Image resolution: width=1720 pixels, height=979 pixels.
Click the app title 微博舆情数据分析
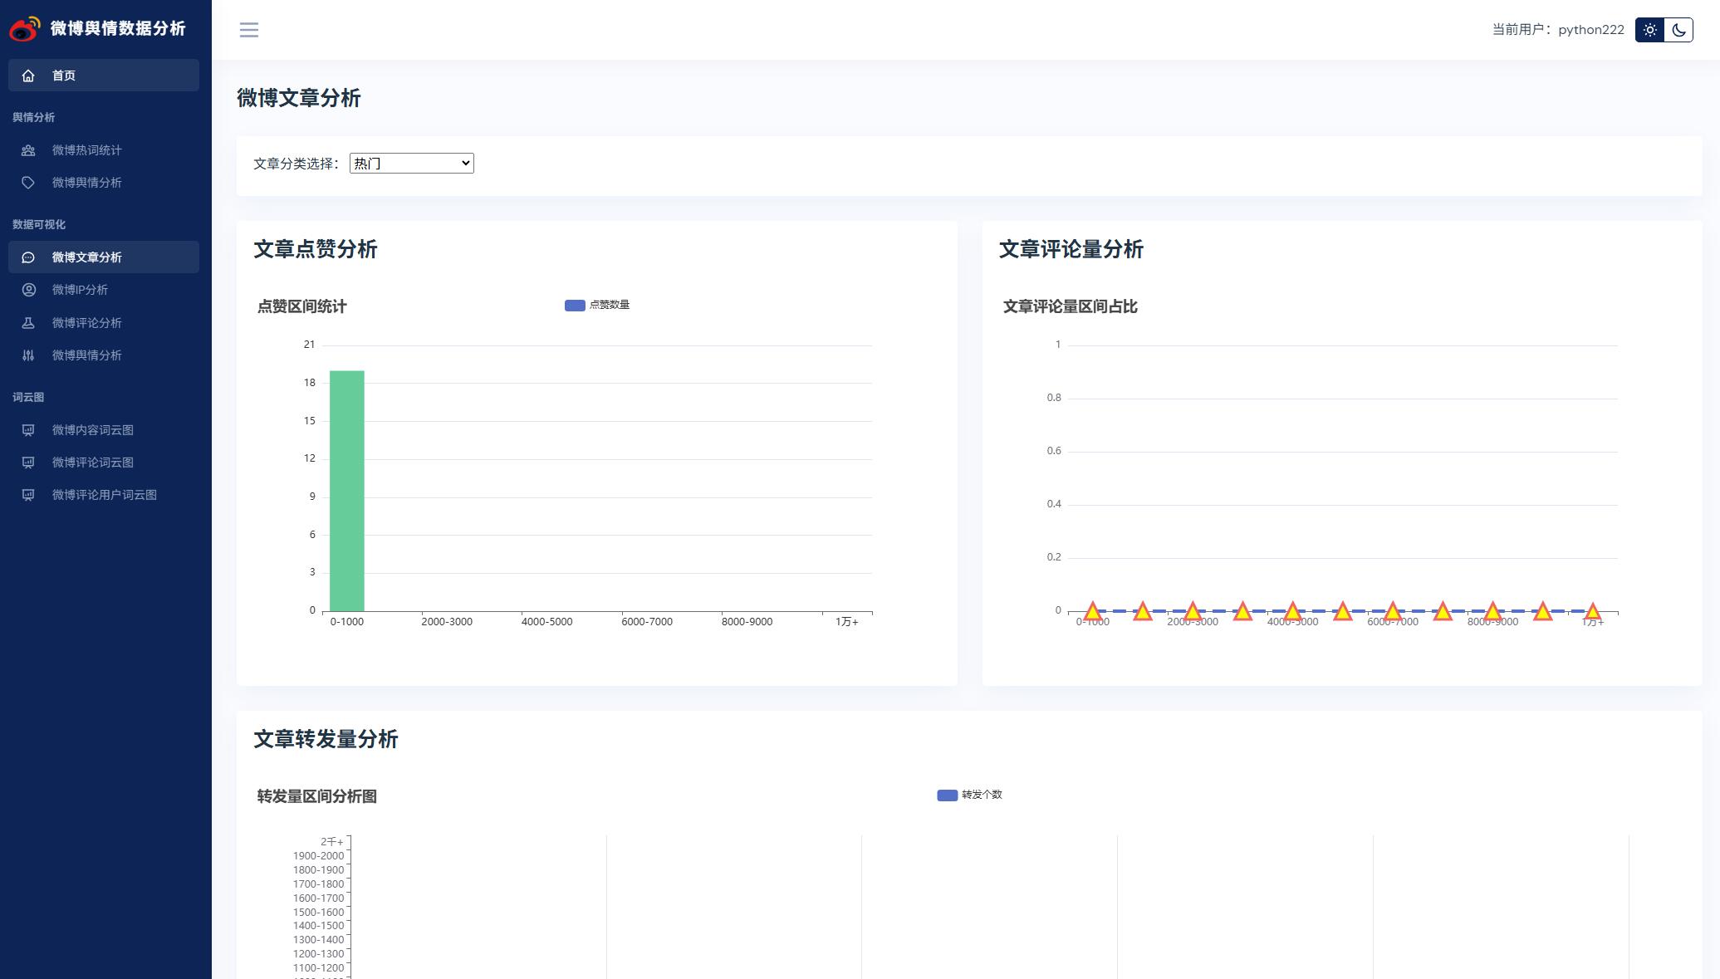pyautogui.click(x=118, y=28)
